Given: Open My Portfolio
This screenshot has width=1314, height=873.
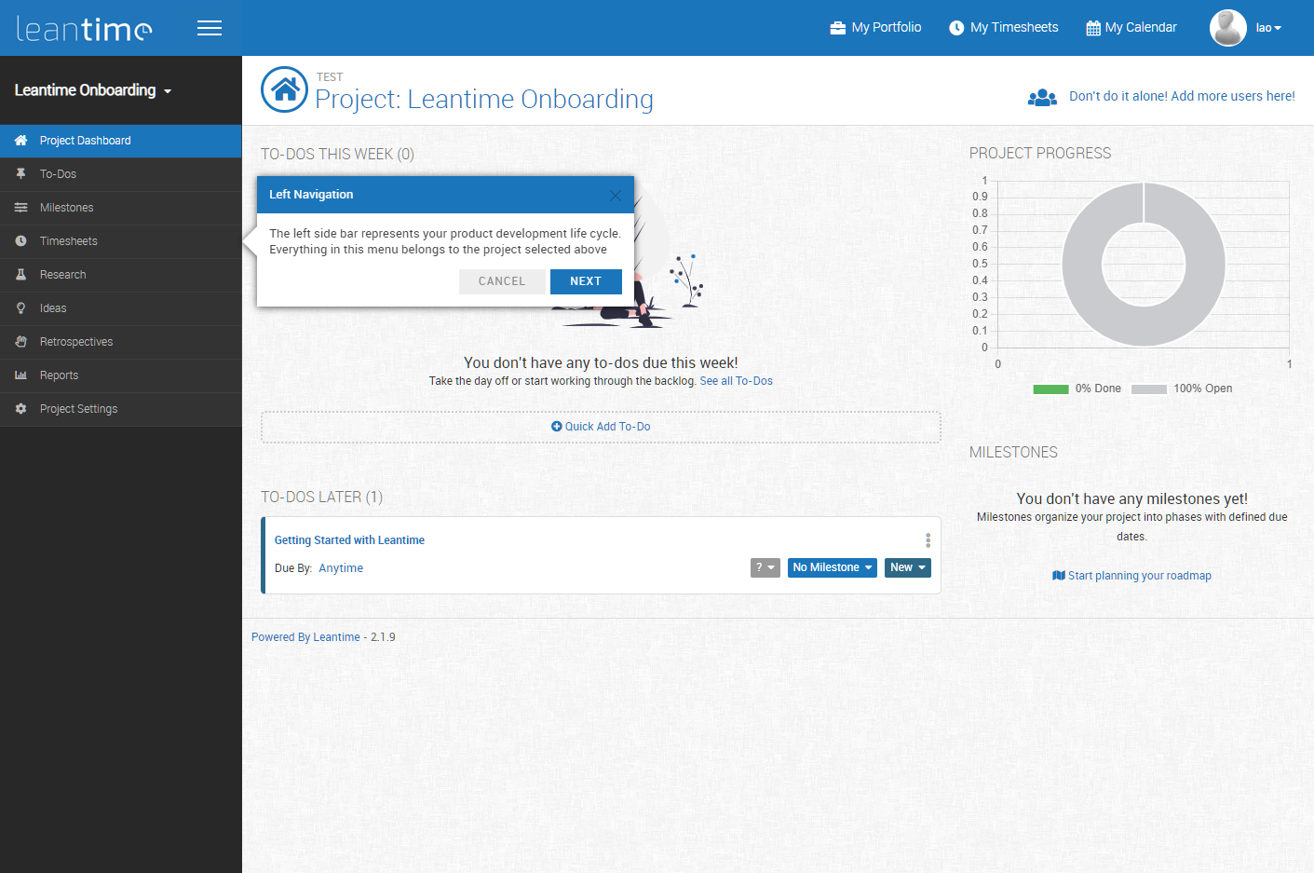Looking at the screenshot, I should 875,28.
